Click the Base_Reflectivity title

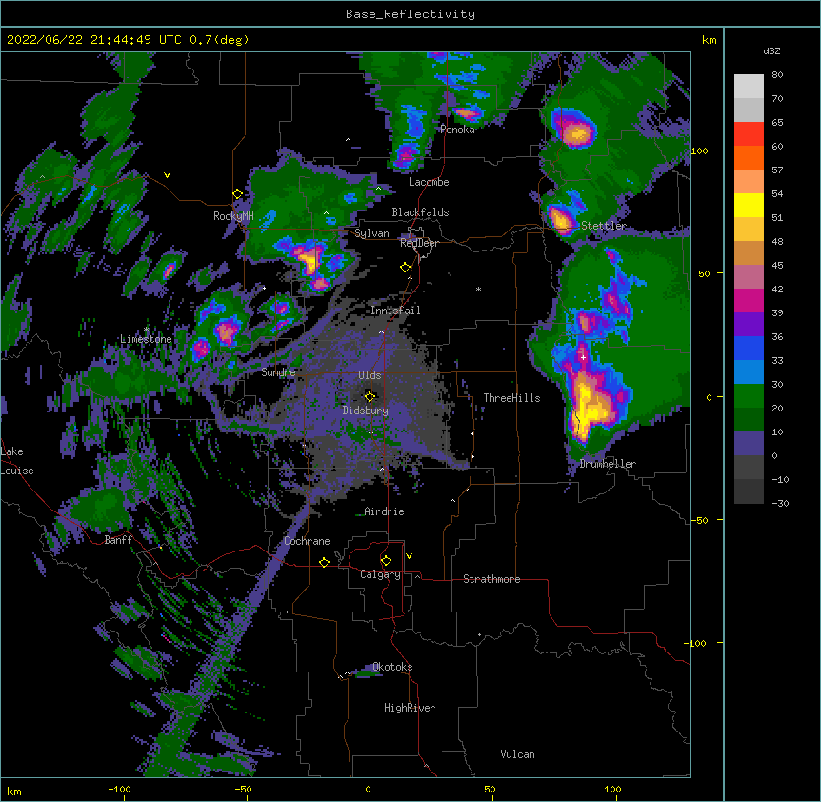410,14
